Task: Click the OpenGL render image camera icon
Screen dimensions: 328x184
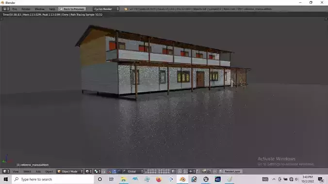Action: click(204, 171)
